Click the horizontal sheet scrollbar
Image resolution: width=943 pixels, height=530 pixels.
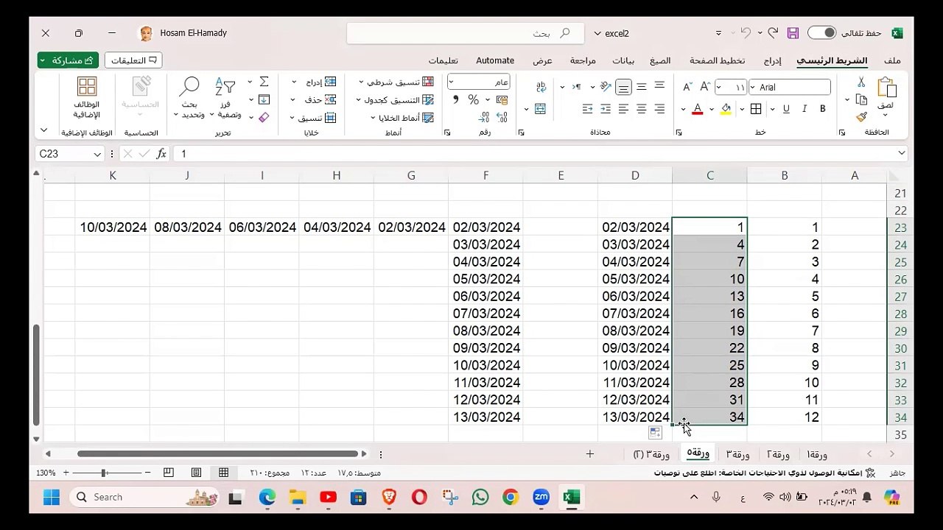click(x=218, y=453)
